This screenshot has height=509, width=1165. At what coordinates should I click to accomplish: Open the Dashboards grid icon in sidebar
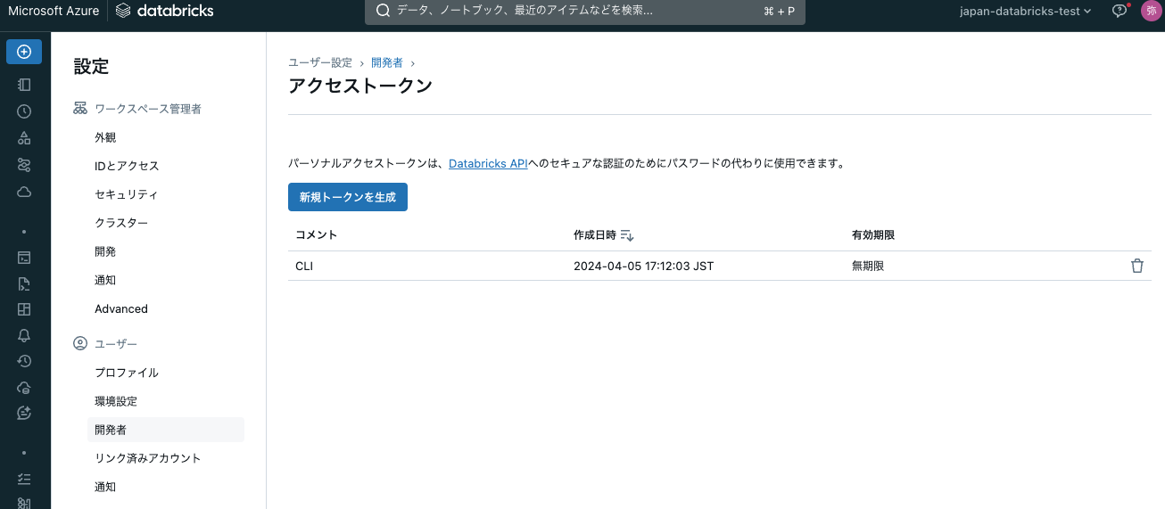[24, 309]
